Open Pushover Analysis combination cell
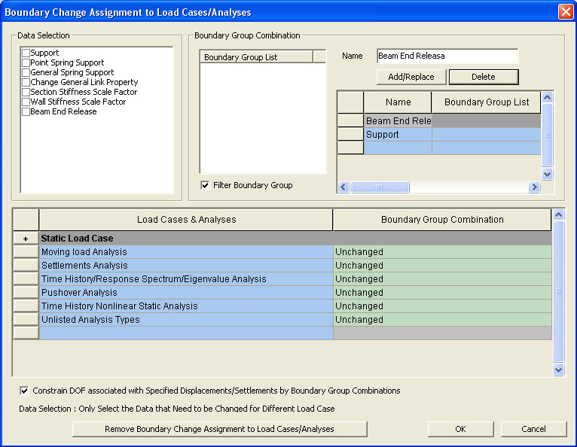This screenshot has height=447, width=577. click(442, 293)
